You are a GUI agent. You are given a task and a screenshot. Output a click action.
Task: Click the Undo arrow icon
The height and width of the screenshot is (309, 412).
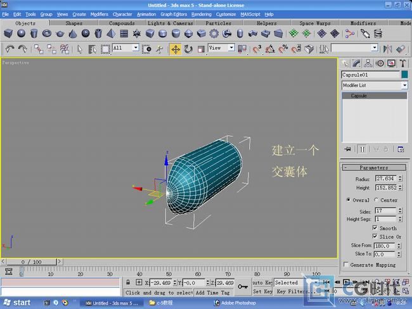10,49
